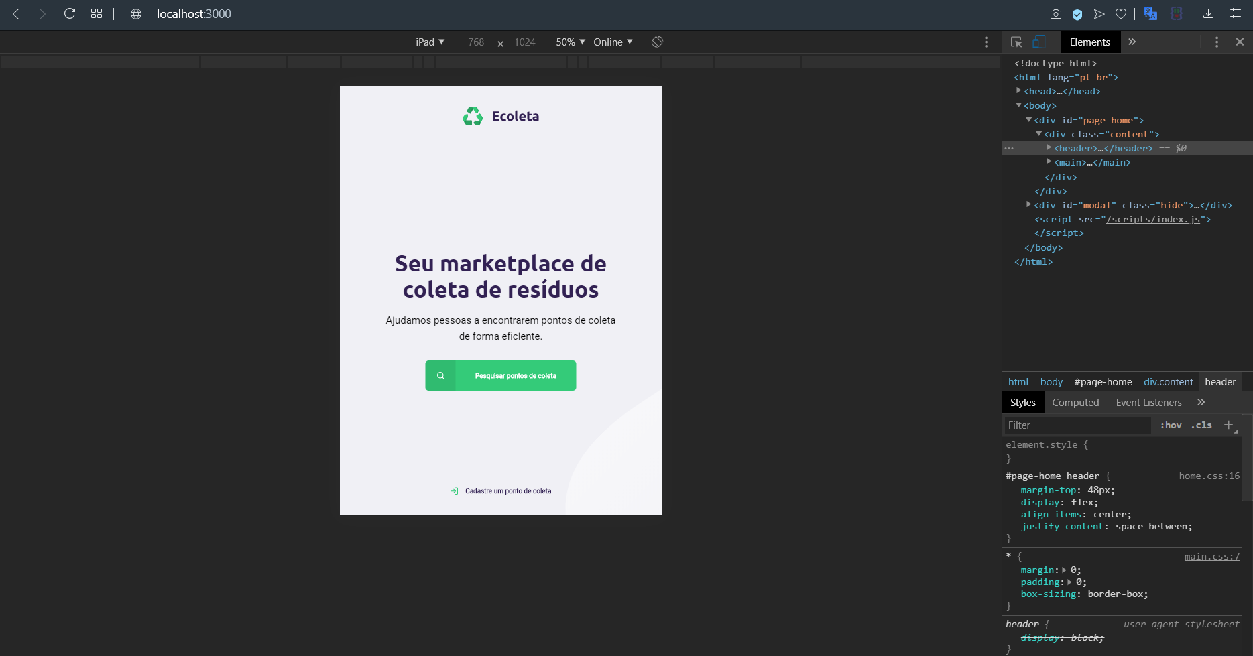This screenshot has width=1253, height=656.
Task: Click the send/flow arrow icon
Action: [1099, 14]
